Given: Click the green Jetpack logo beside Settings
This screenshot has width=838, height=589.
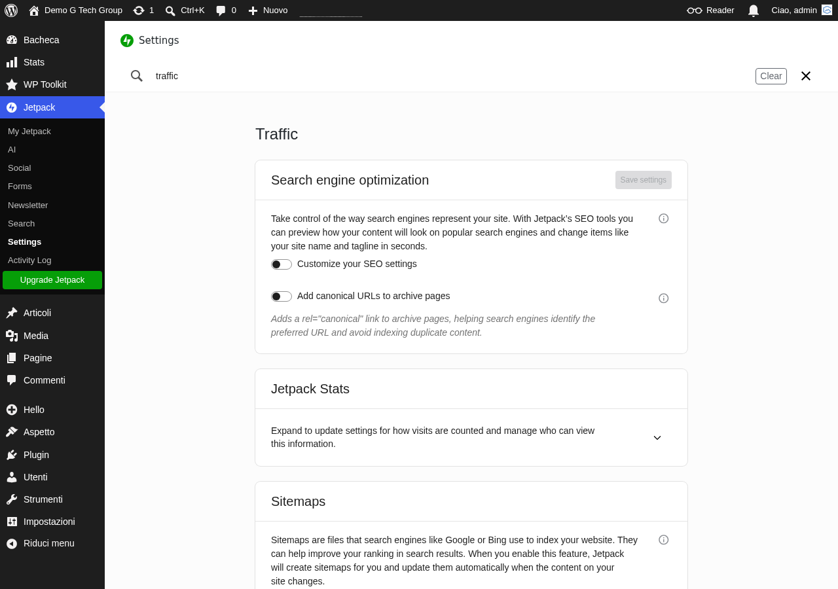Looking at the screenshot, I should coord(127,41).
